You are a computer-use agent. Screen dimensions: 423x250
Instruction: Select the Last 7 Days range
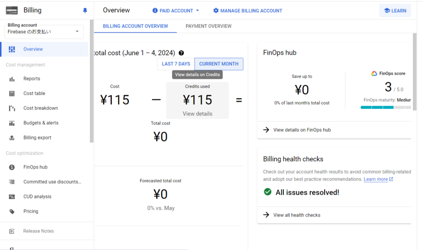[x=176, y=64]
